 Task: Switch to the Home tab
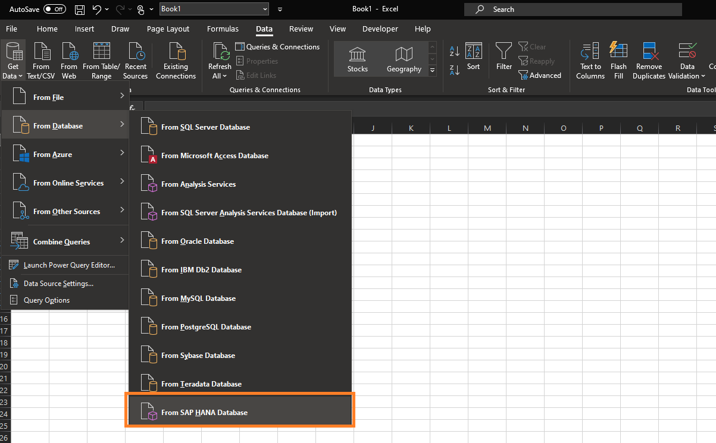pyautogui.click(x=47, y=29)
